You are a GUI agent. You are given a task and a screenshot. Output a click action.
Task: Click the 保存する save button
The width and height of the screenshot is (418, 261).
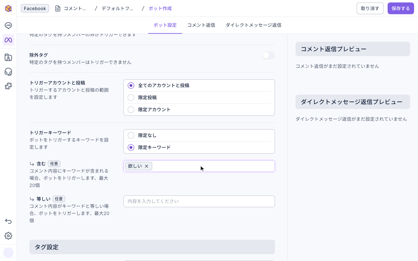tap(401, 8)
